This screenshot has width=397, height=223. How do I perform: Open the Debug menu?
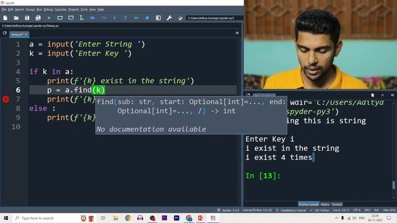[x=48, y=10]
